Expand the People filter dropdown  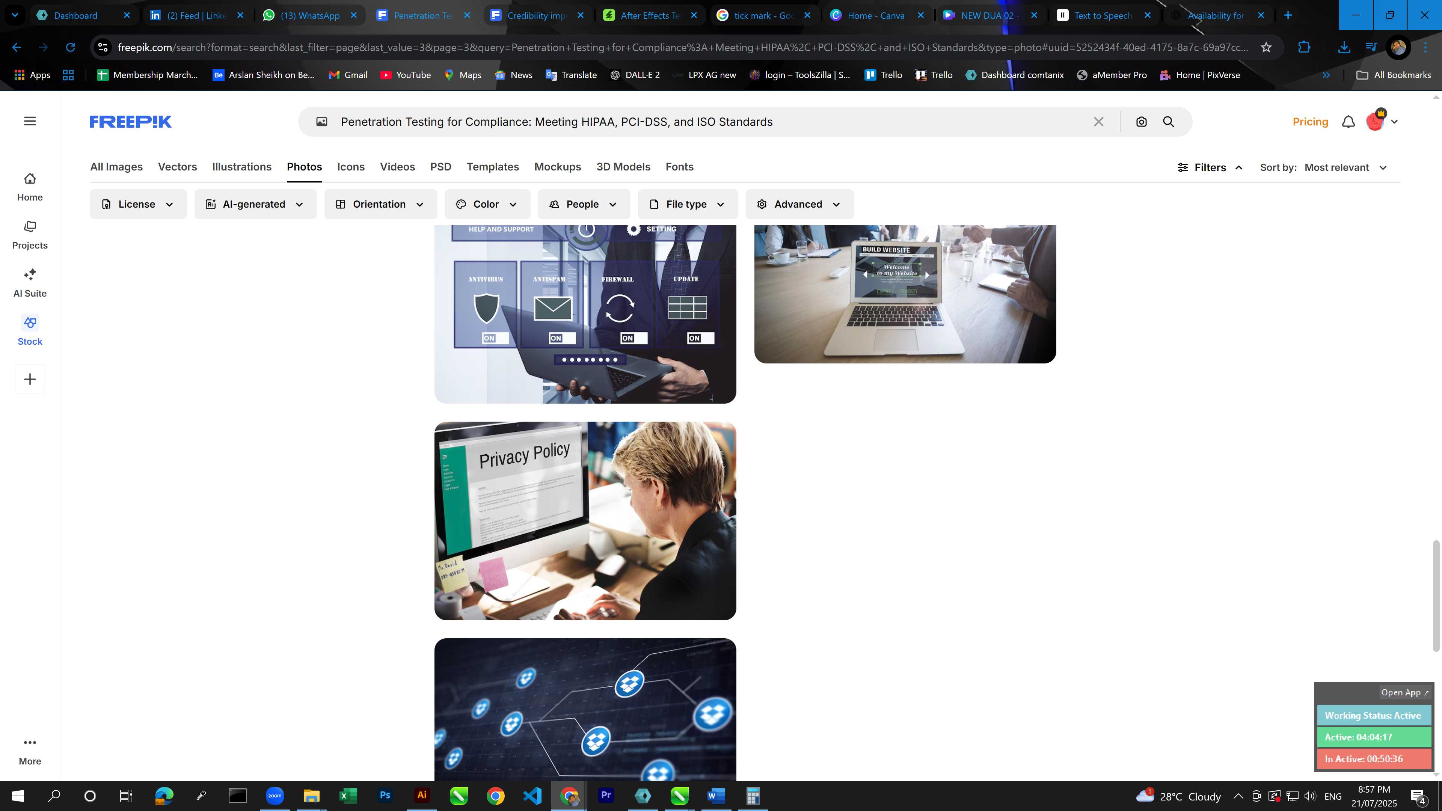[x=584, y=204]
